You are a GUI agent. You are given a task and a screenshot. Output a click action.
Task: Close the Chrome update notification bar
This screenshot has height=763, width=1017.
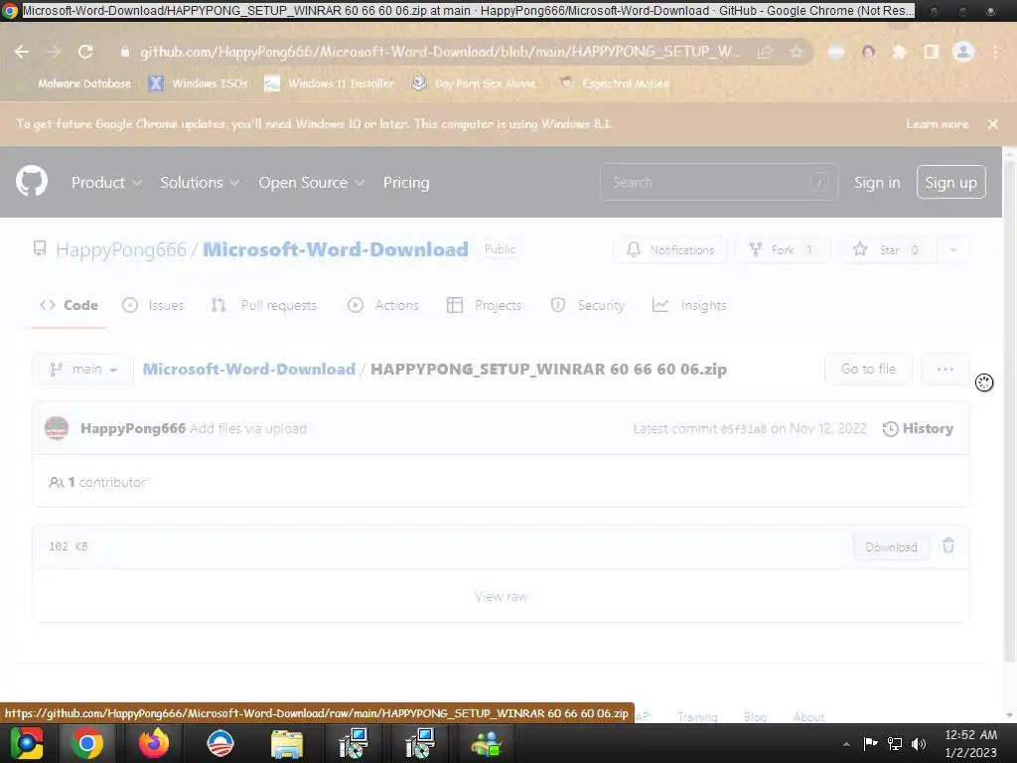993,124
